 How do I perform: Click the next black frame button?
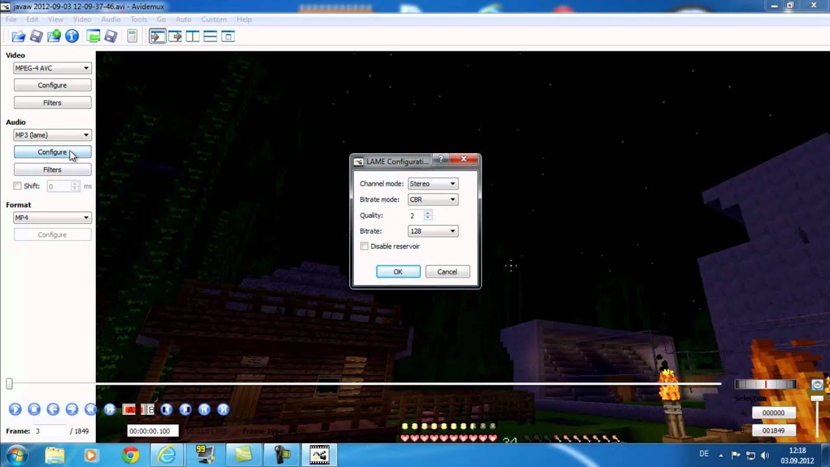tap(185, 409)
